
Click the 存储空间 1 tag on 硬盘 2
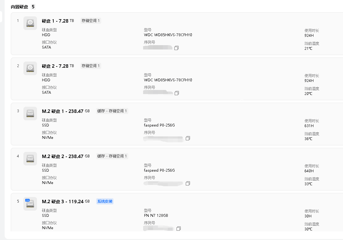click(x=91, y=66)
